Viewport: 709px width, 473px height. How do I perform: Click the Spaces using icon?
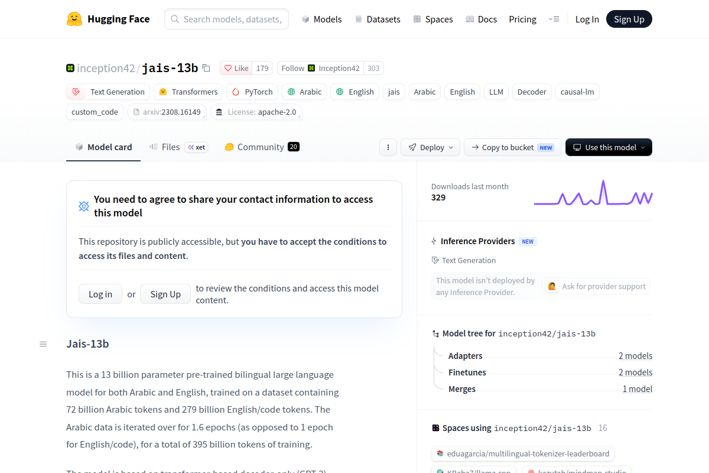click(435, 428)
